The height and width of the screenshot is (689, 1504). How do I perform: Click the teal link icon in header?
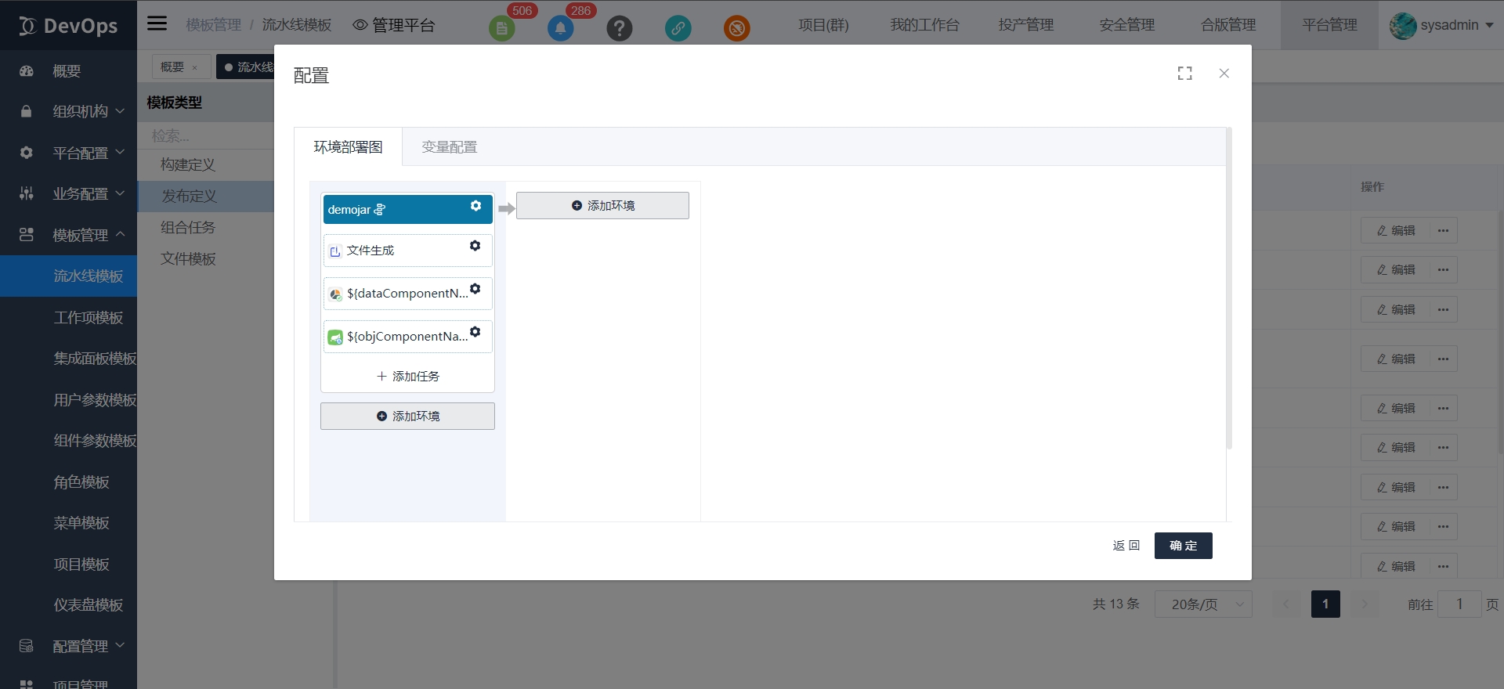tap(678, 29)
